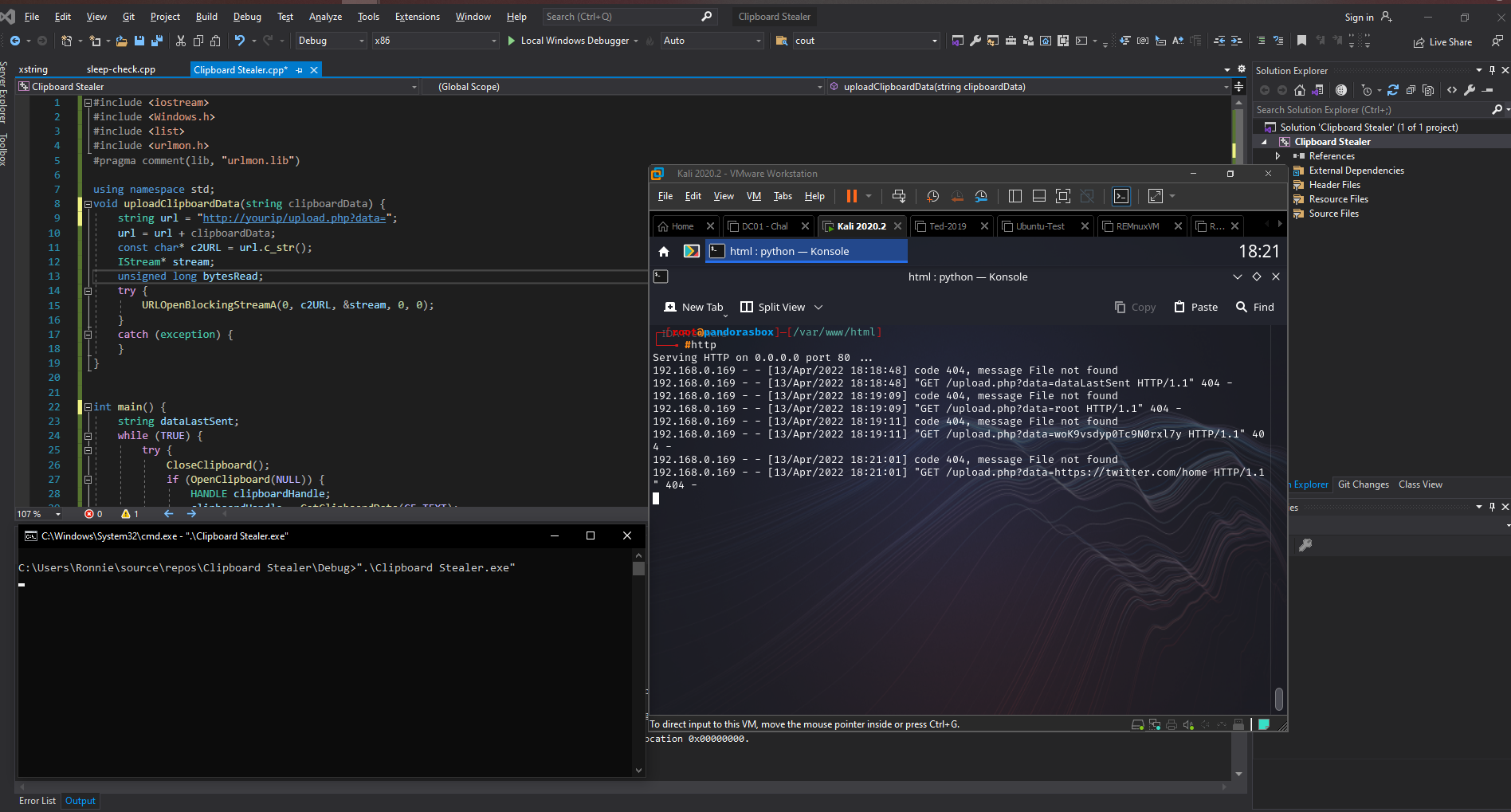Click the Search Solution Explorer input field

point(1372,110)
